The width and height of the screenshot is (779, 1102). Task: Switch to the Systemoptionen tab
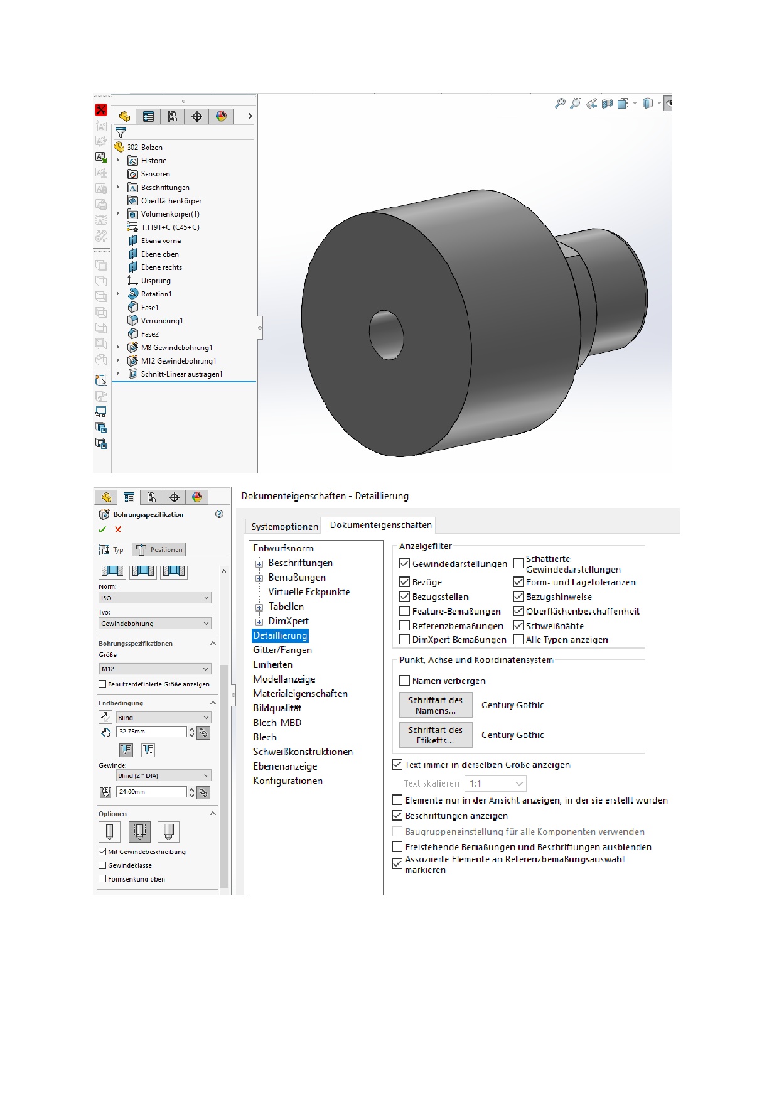pos(285,526)
